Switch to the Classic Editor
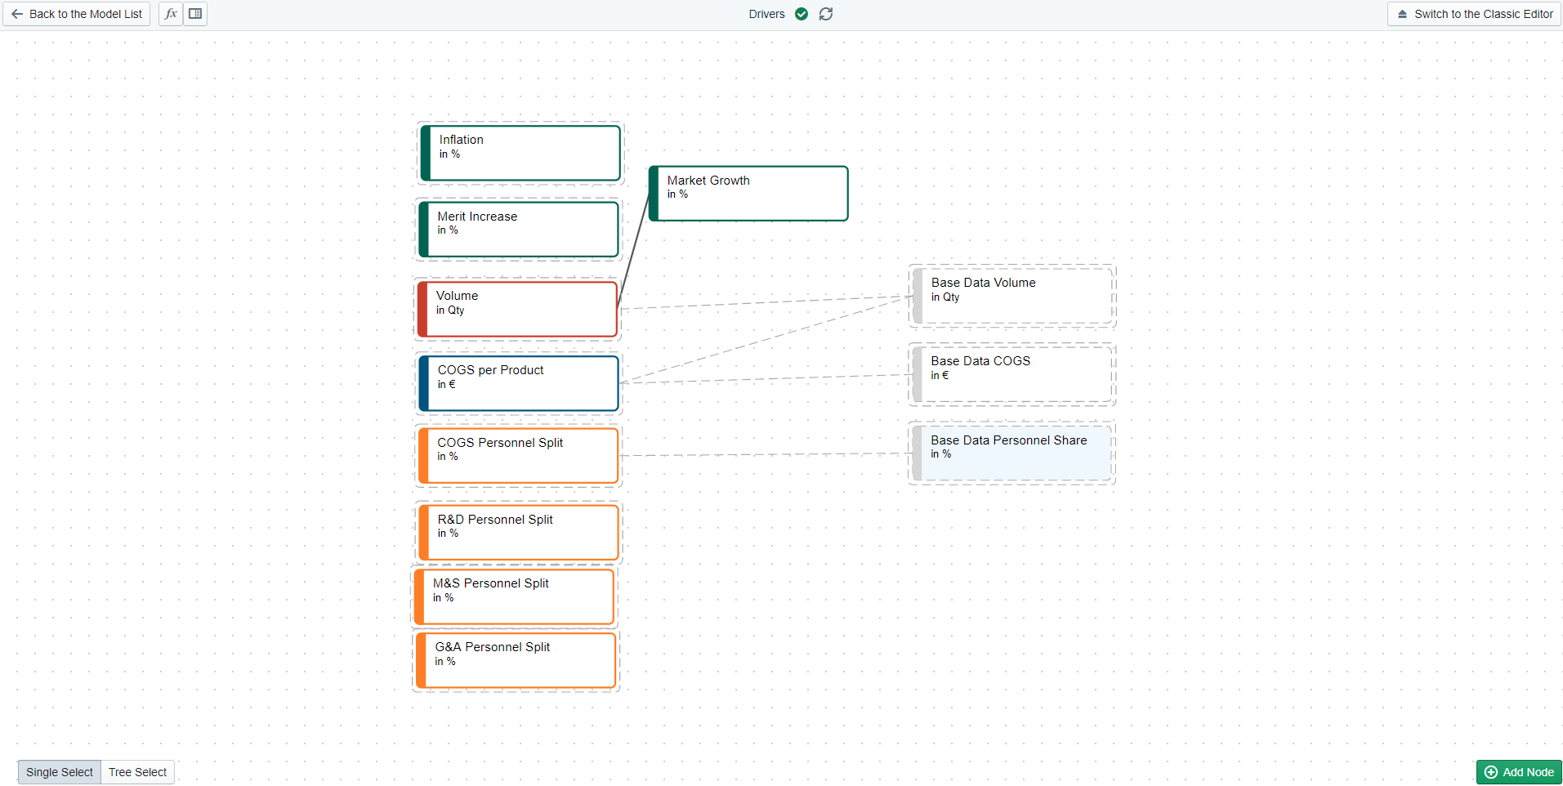This screenshot has width=1563, height=786. pyautogui.click(x=1475, y=14)
